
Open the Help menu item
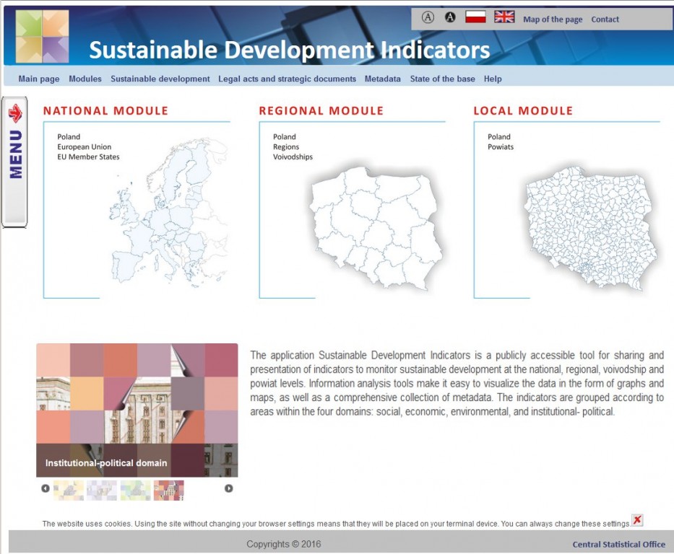(x=493, y=79)
